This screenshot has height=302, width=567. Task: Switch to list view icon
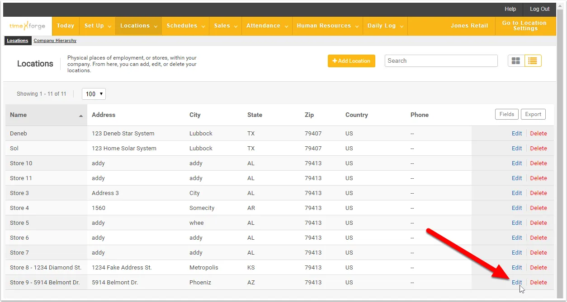click(x=533, y=61)
